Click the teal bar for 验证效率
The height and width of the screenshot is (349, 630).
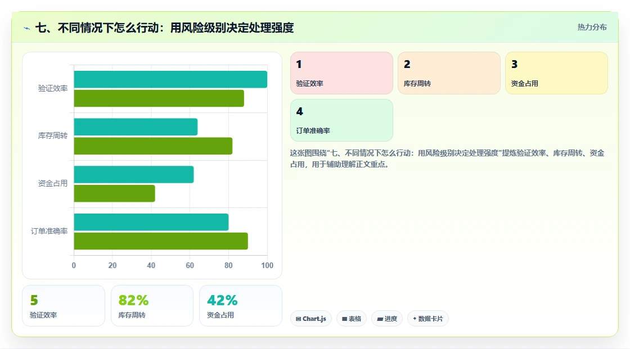170,79
